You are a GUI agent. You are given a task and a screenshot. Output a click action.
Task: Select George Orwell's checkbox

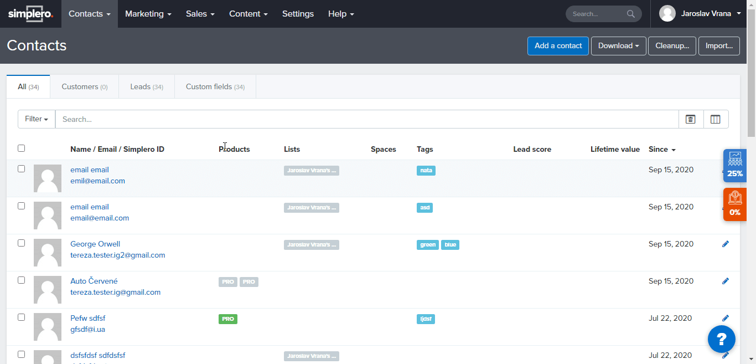coord(21,243)
